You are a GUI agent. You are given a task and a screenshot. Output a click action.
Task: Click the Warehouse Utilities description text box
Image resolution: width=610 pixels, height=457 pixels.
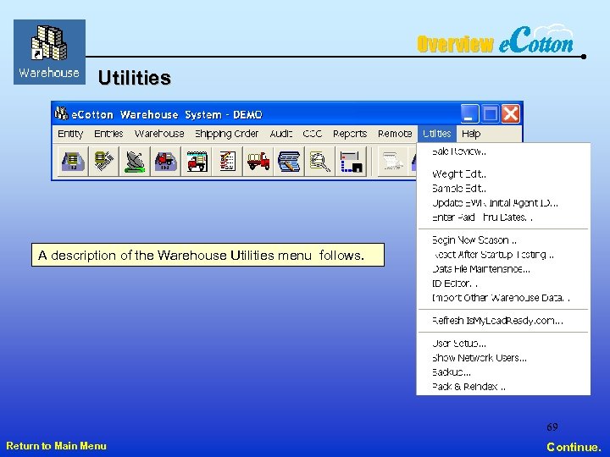(208, 255)
